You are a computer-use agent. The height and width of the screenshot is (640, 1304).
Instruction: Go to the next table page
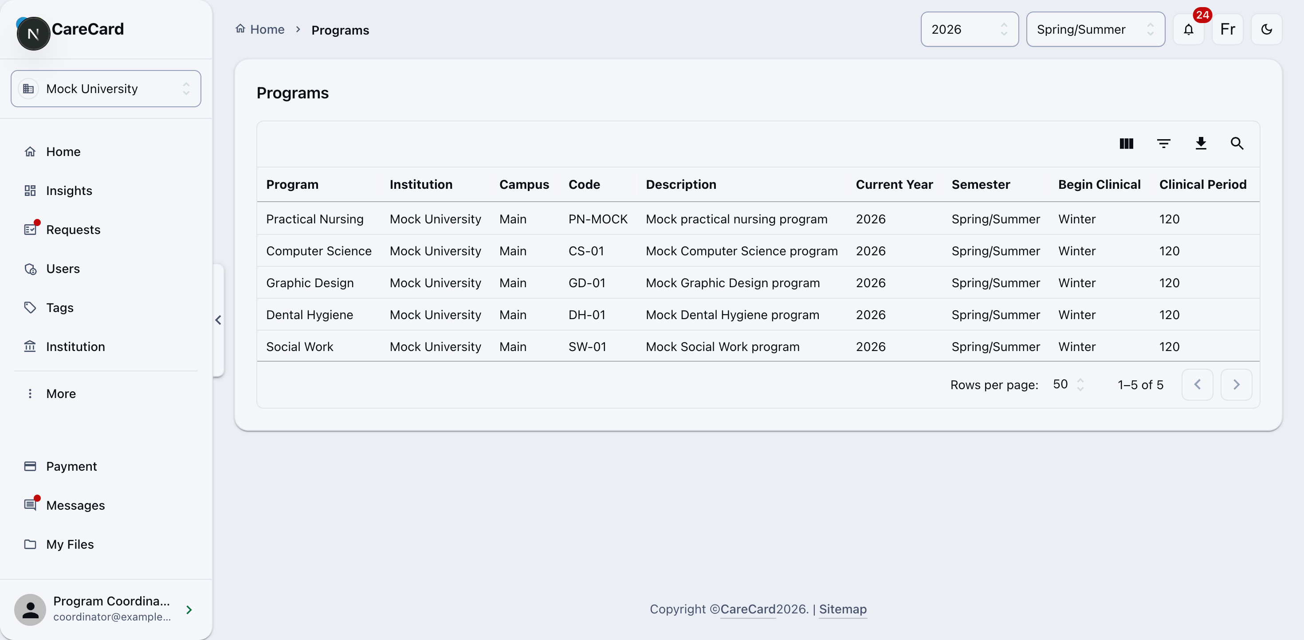click(x=1236, y=385)
